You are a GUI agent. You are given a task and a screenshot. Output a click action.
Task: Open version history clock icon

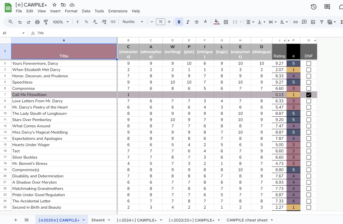(x=314, y=7)
